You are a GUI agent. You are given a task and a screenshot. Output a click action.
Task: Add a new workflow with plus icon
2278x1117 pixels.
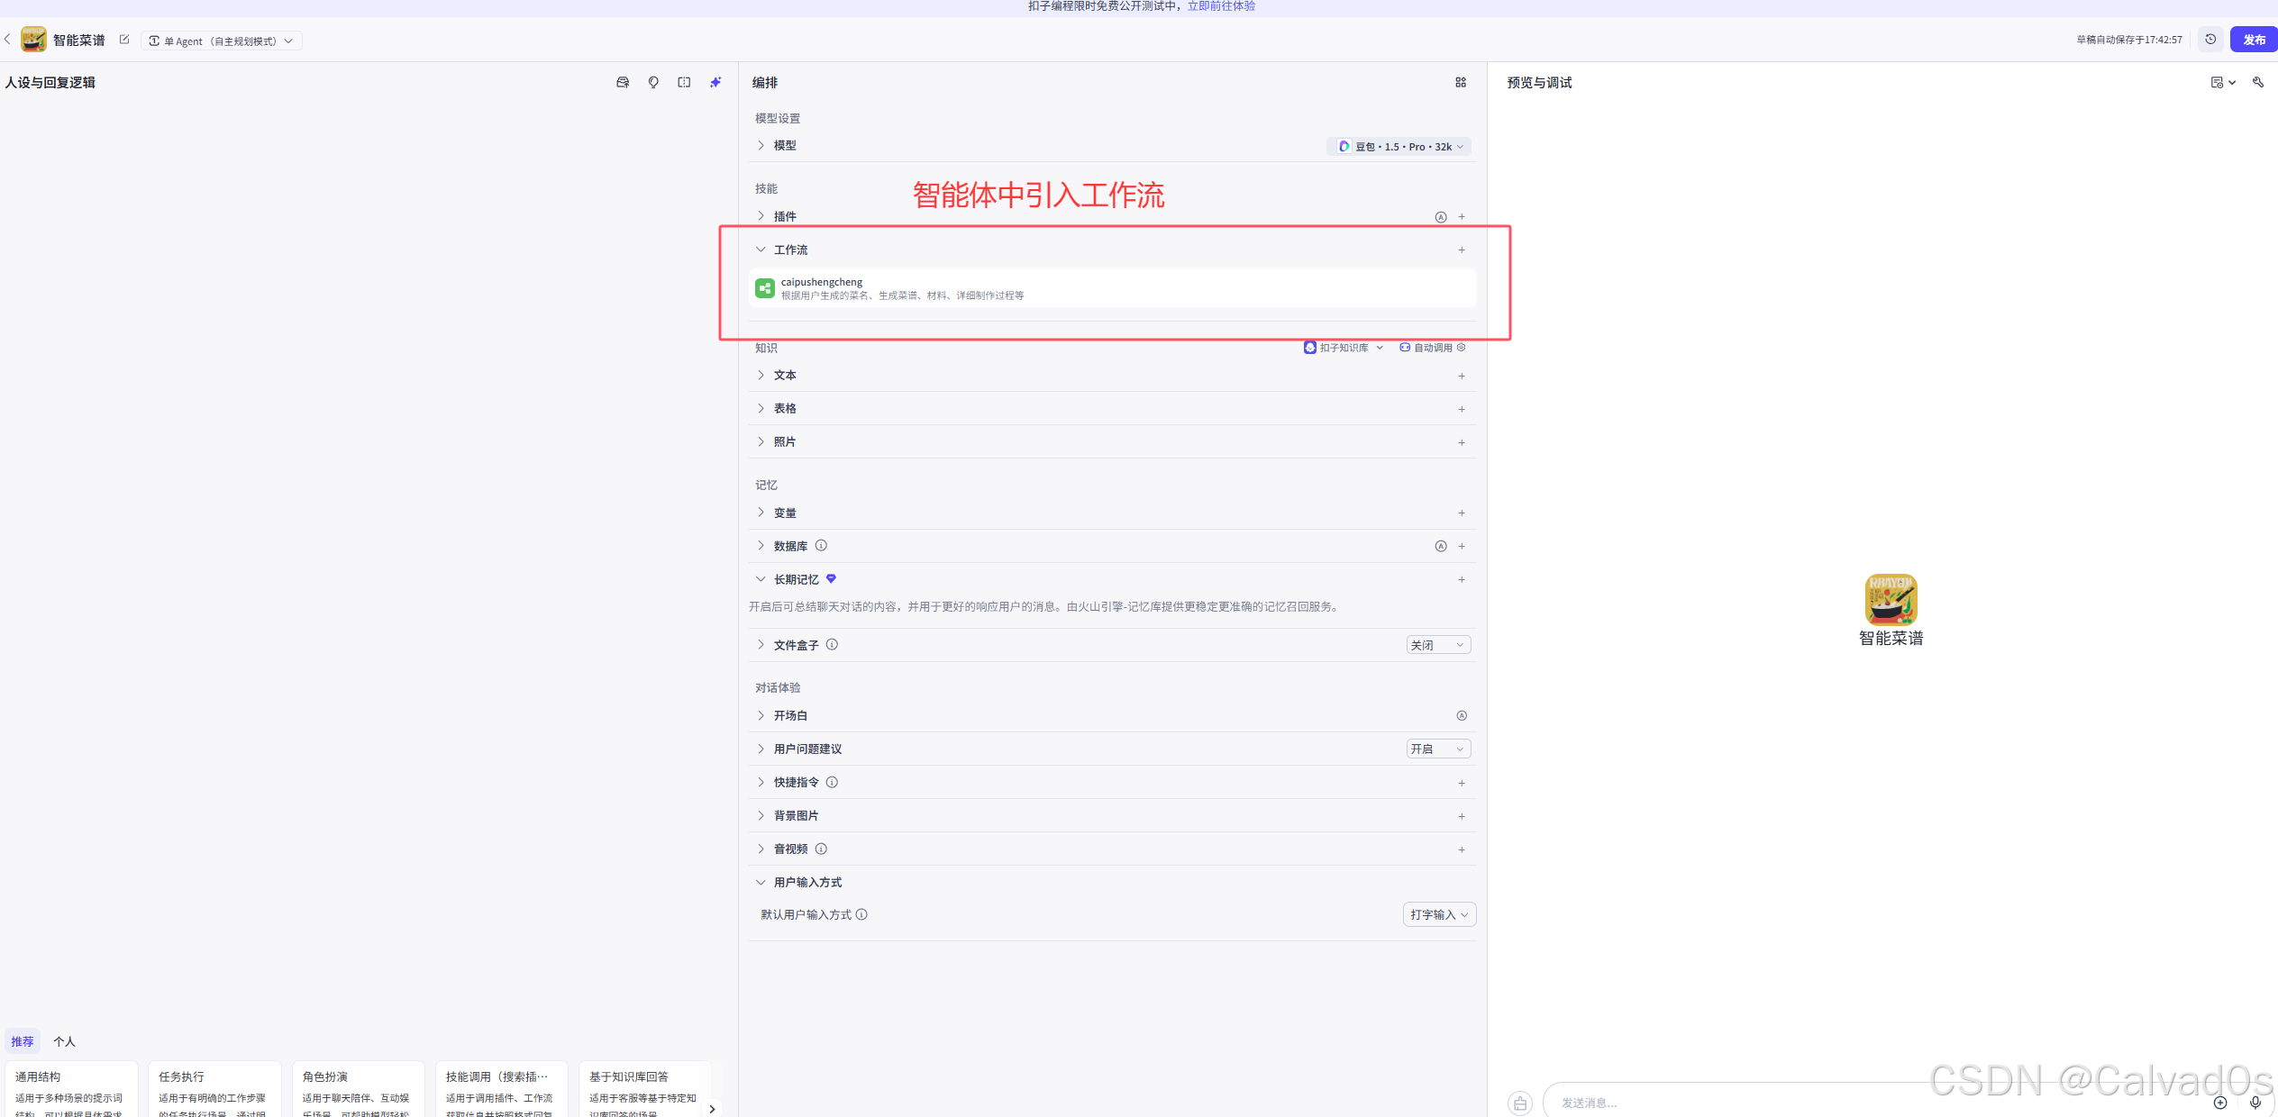(1462, 250)
